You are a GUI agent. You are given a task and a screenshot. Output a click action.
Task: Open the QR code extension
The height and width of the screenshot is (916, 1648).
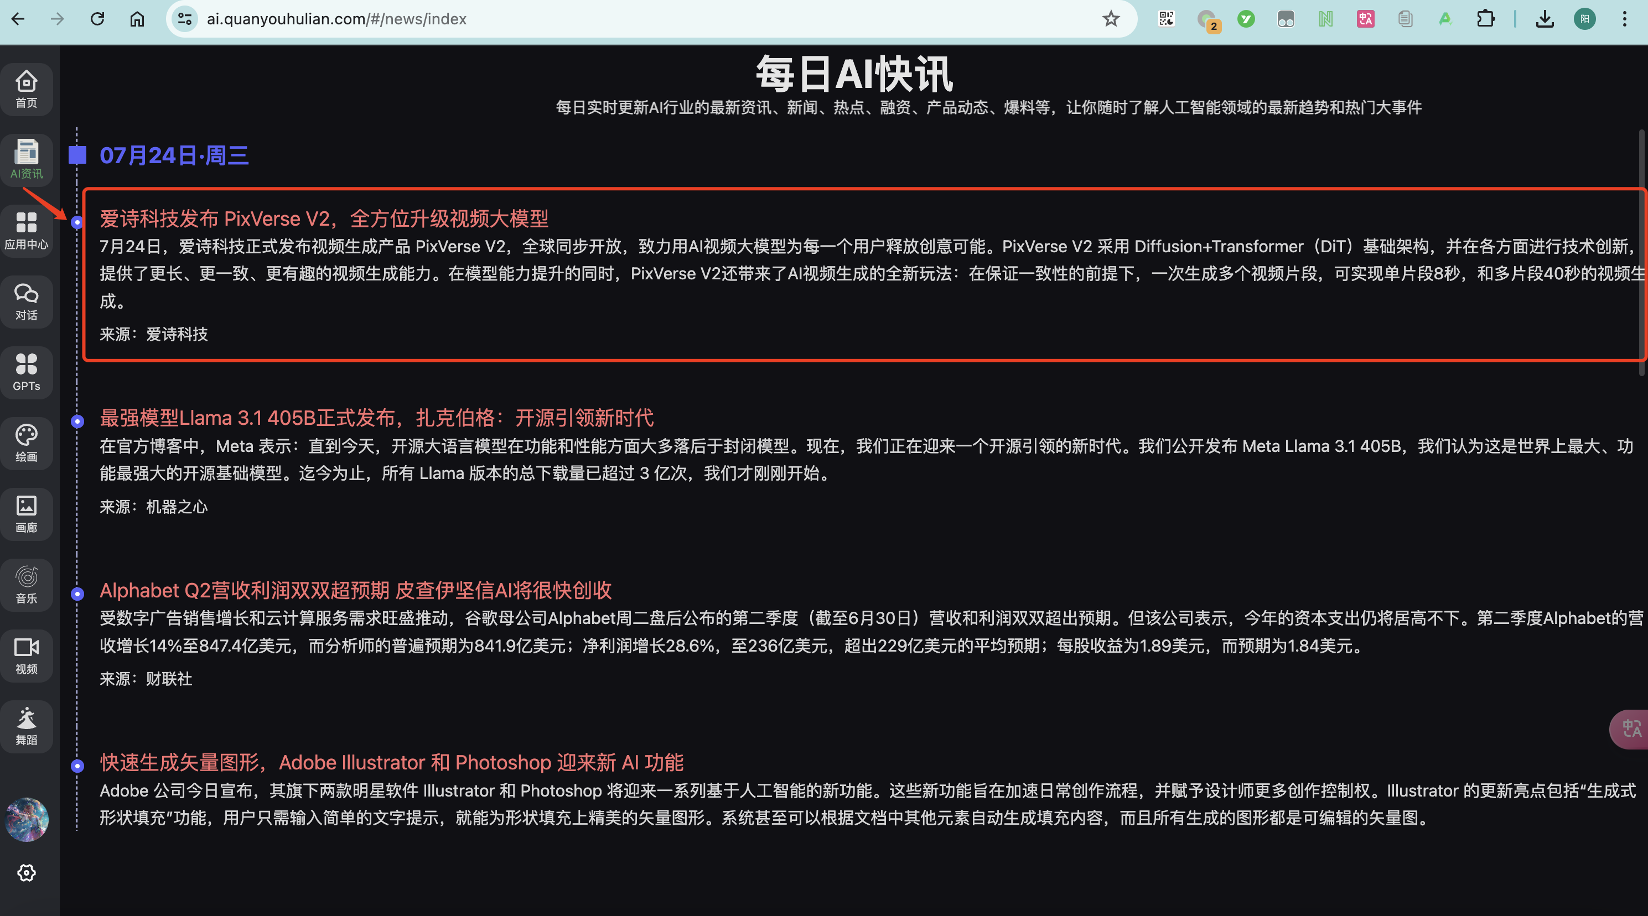(x=1166, y=19)
